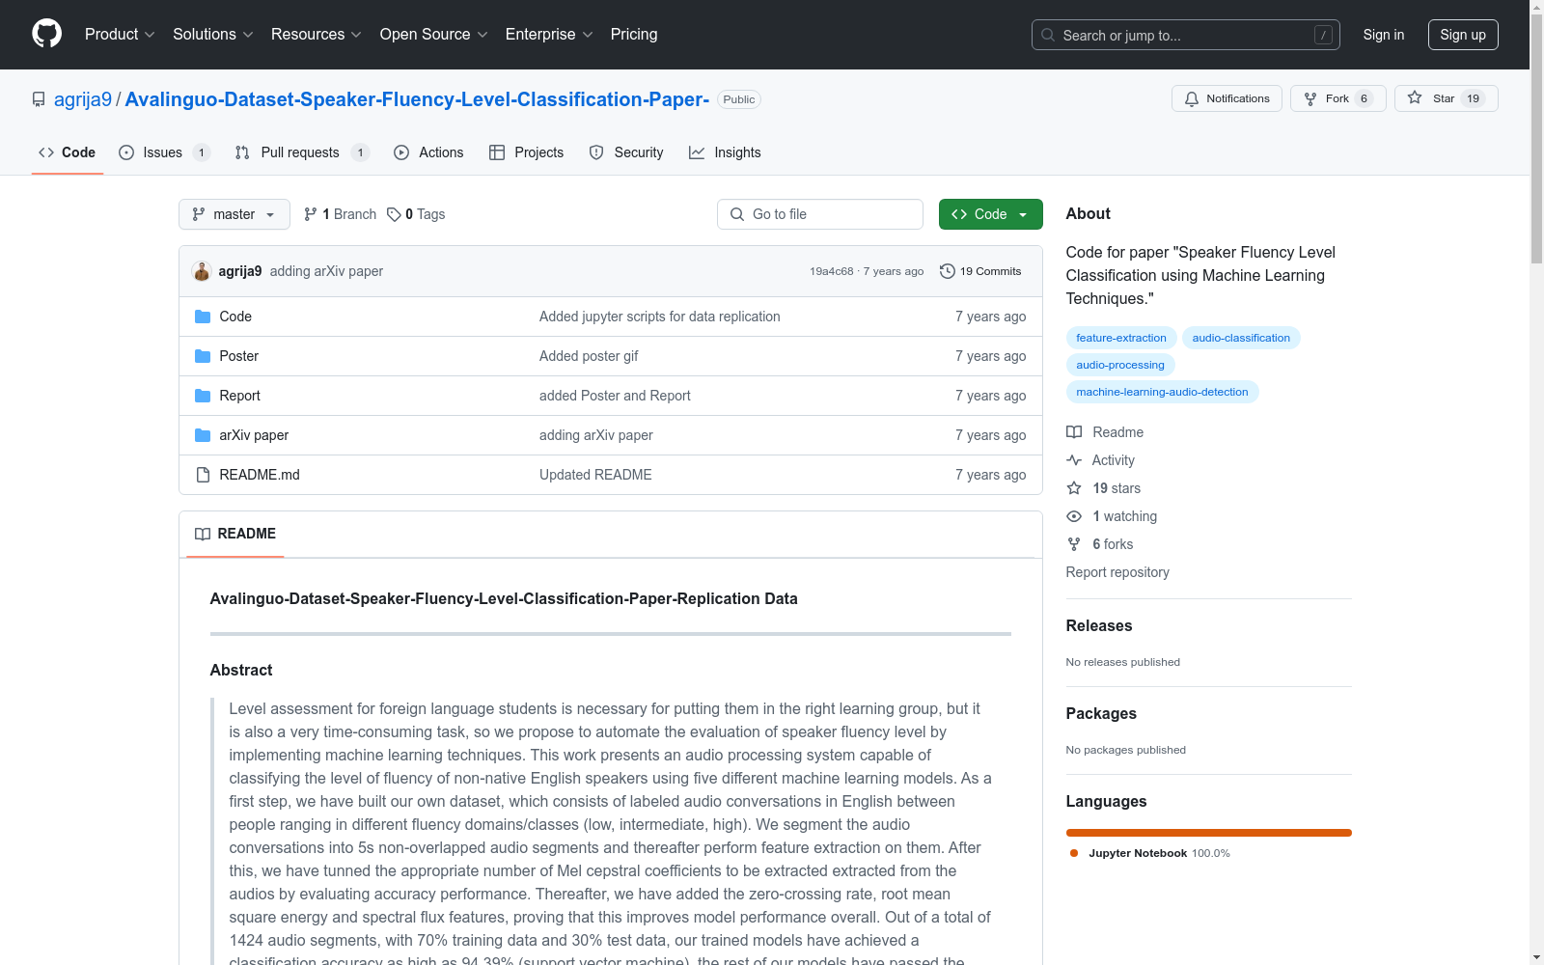
Task: Click the README.md file icon
Action: (203, 475)
